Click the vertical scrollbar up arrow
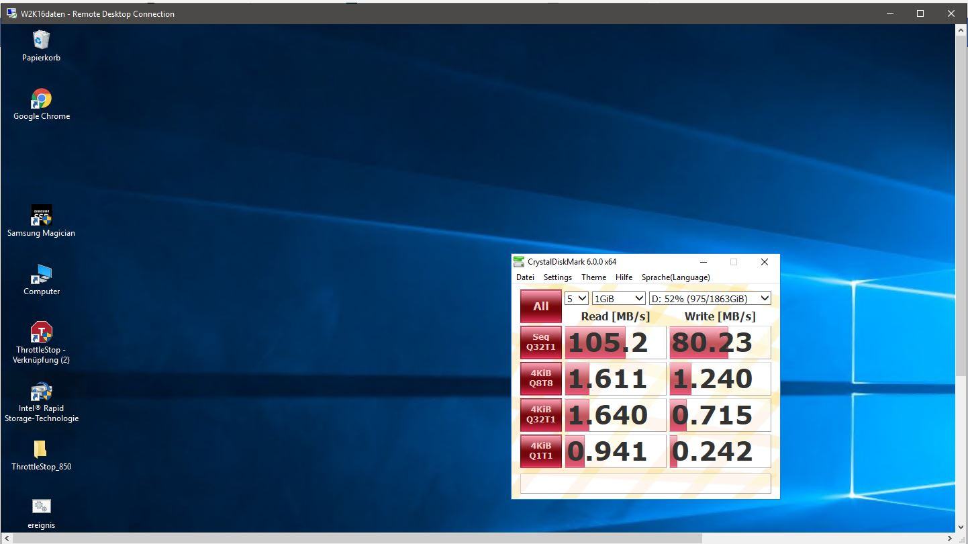 pyautogui.click(x=961, y=30)
